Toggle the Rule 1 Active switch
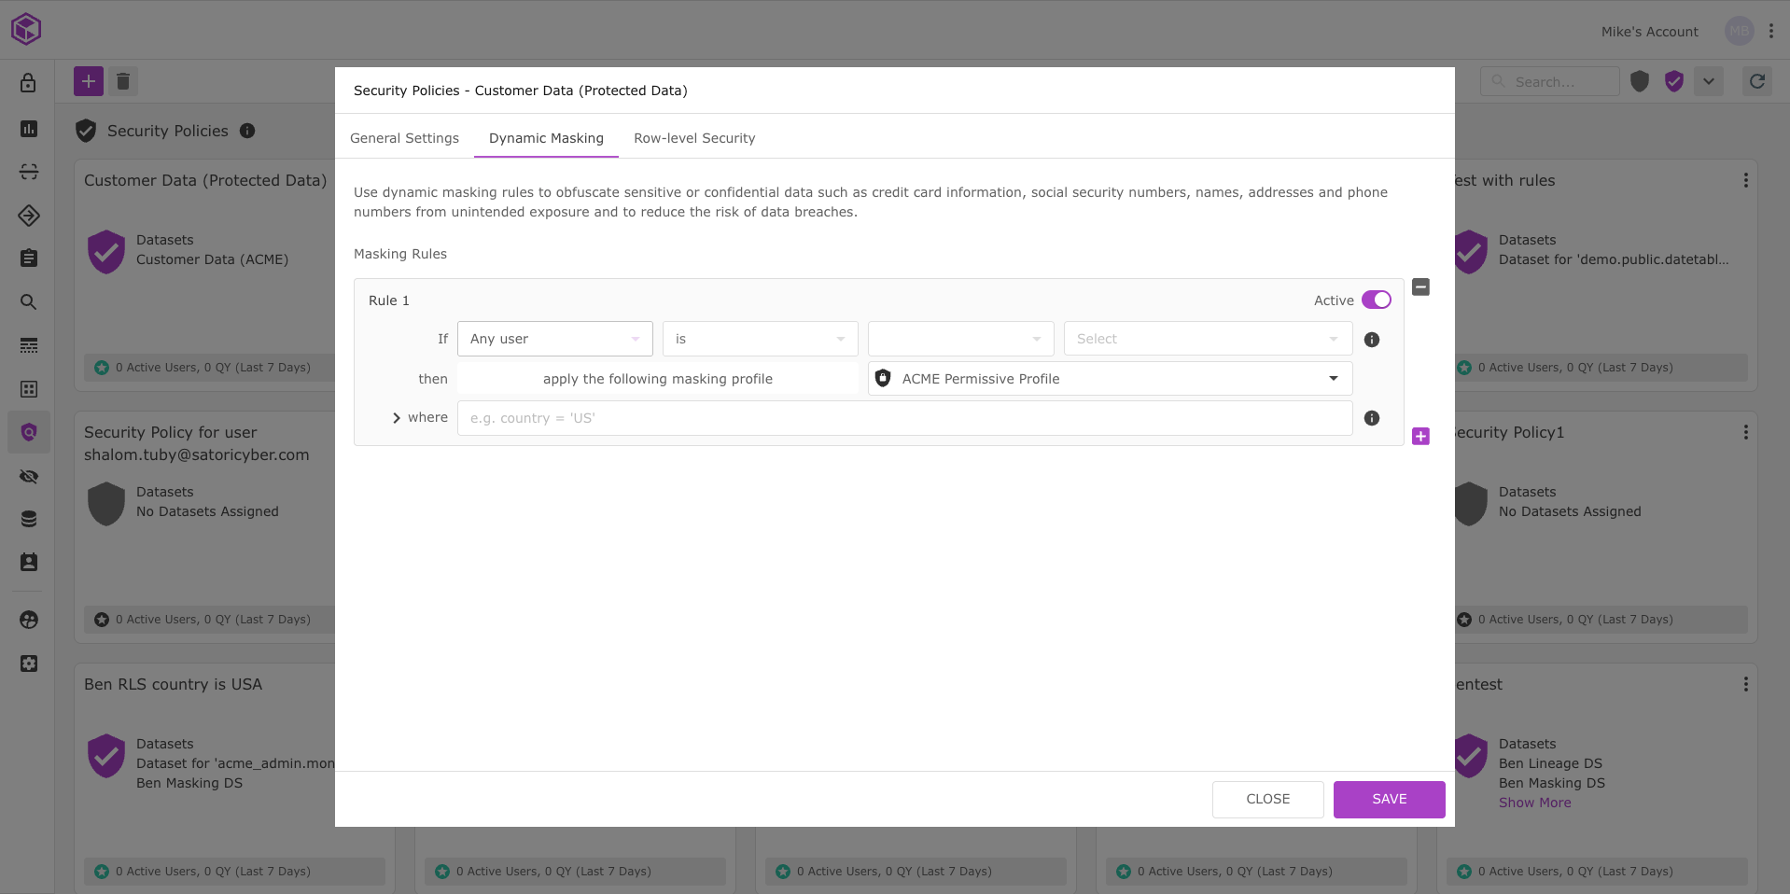 1376,300
